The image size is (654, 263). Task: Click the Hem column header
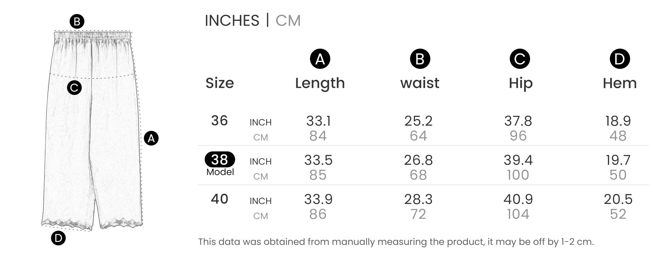point(620,83)
